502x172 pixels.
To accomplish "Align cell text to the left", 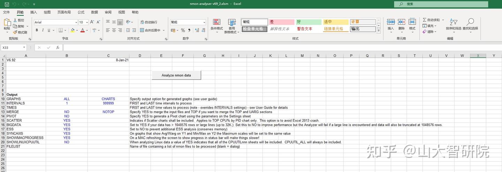I will 108,30.
